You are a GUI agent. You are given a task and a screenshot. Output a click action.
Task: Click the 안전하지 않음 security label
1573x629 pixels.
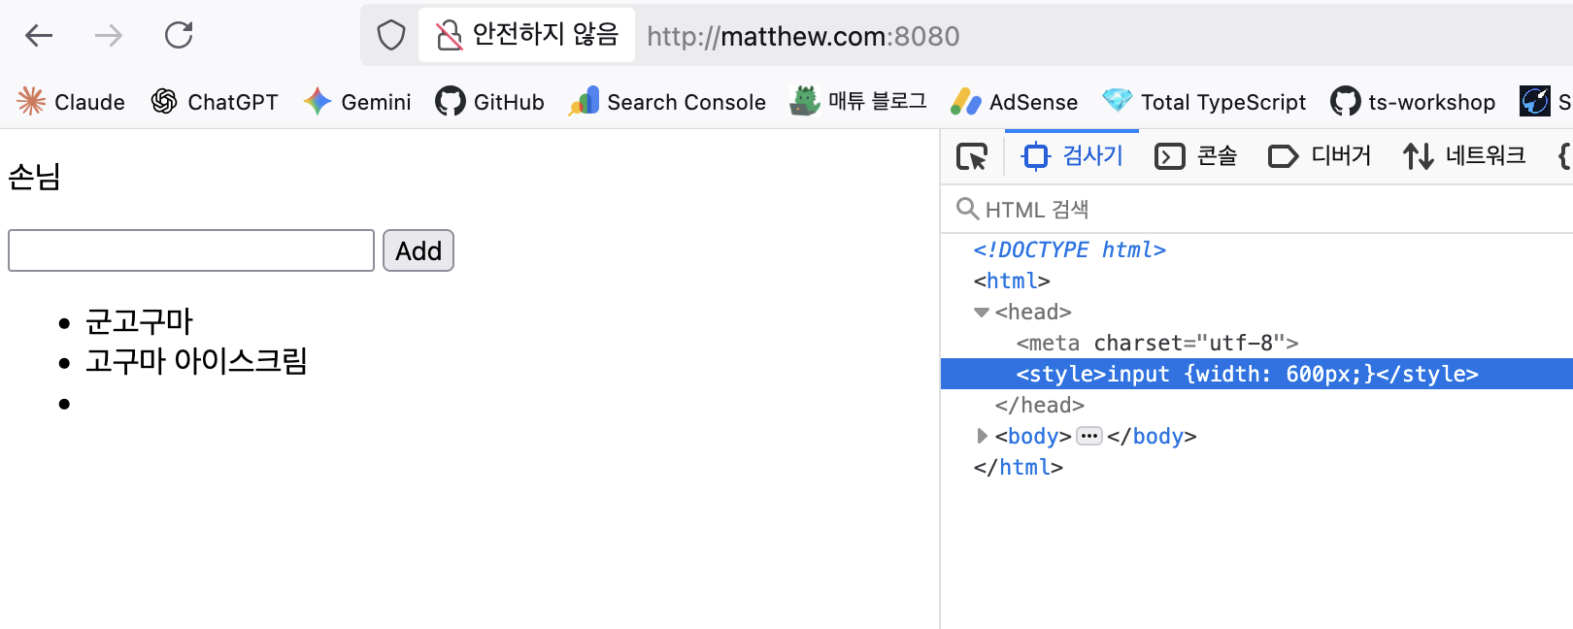click(546, 35)
